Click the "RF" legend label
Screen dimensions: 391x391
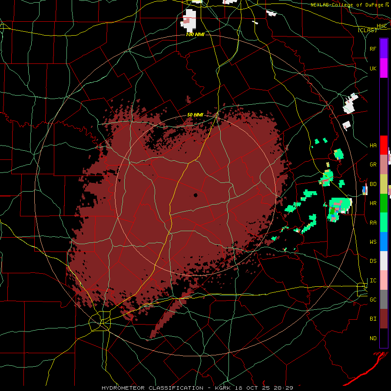click(373, 49)
